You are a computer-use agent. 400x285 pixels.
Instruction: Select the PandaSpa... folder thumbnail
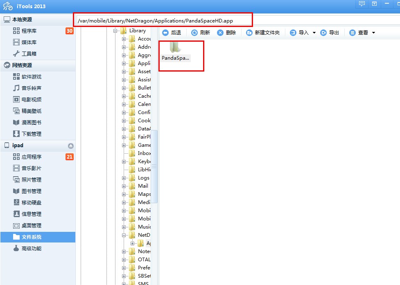(x=175, y=52)
